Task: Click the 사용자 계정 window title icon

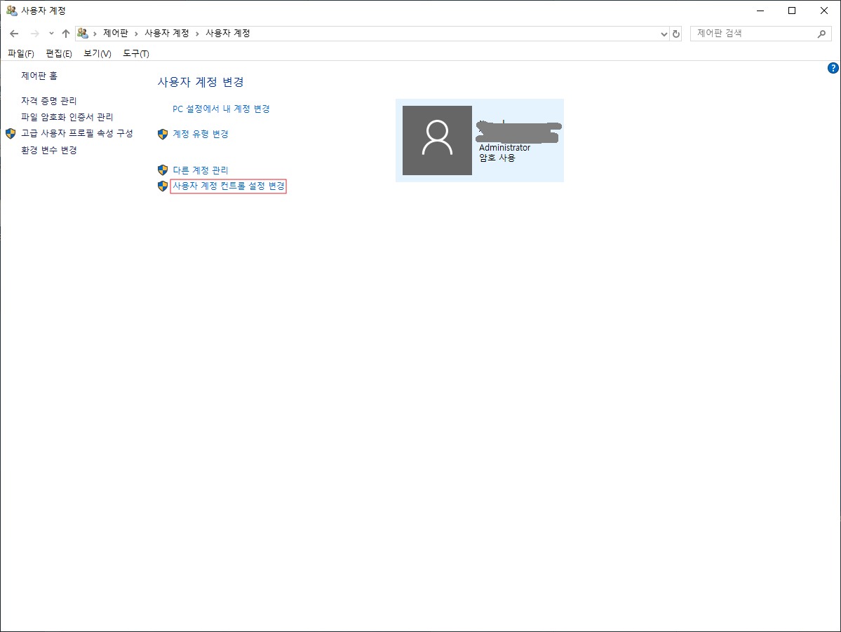Action: 11,11
